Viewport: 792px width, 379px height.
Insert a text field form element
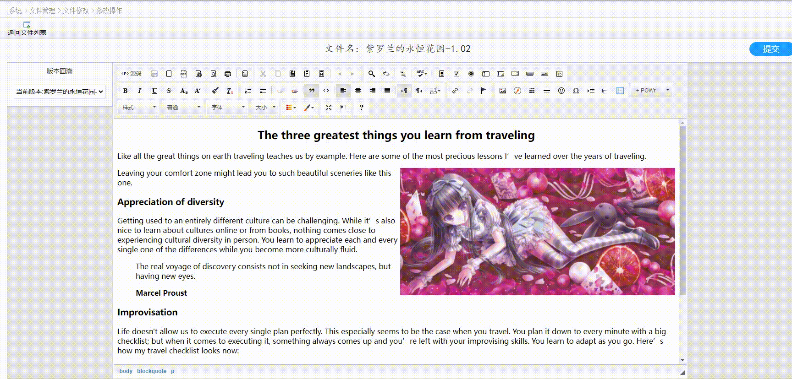tap(486, 74)
